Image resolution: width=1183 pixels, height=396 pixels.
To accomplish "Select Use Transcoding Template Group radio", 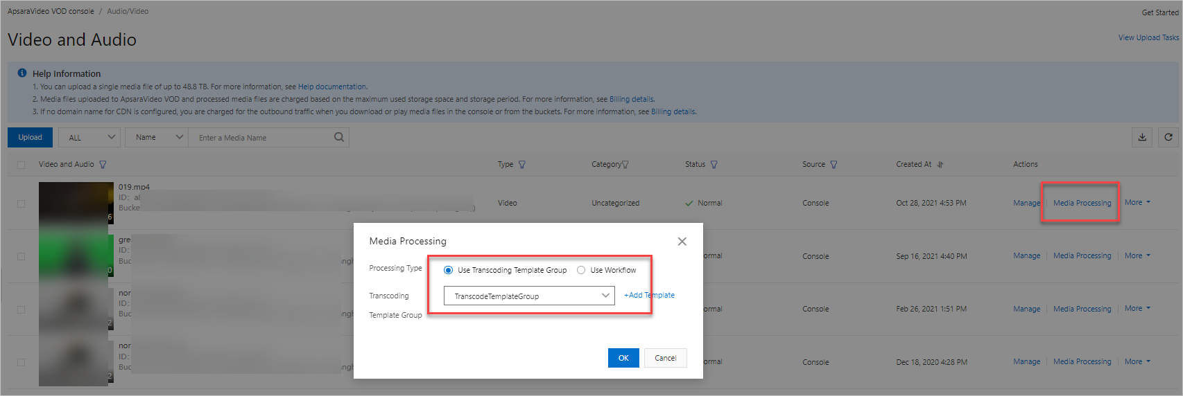I will [449, 270].
